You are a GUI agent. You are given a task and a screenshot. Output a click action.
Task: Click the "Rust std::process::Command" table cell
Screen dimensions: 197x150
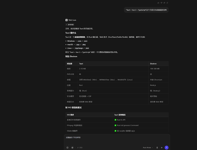pos(141,125)
